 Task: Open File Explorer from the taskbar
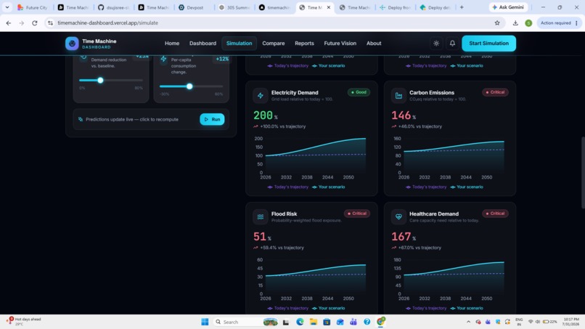(x=313, y=322)
